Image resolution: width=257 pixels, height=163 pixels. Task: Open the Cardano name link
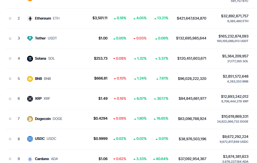42,159
